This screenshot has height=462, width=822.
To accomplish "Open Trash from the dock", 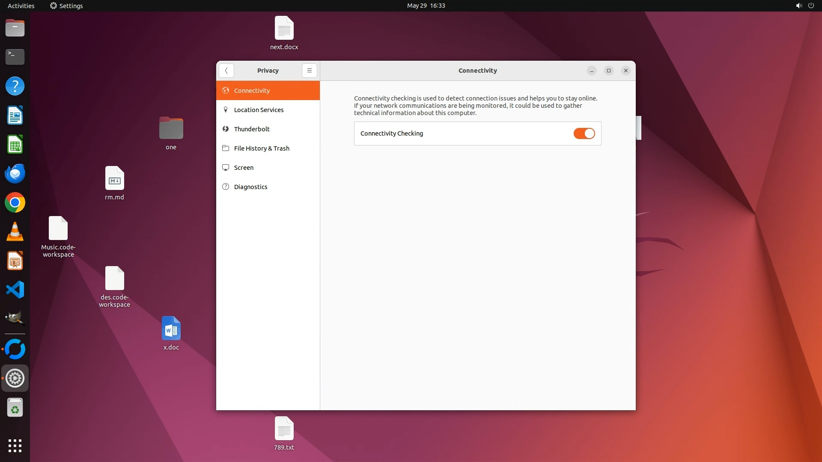I will tap(15, 408).
